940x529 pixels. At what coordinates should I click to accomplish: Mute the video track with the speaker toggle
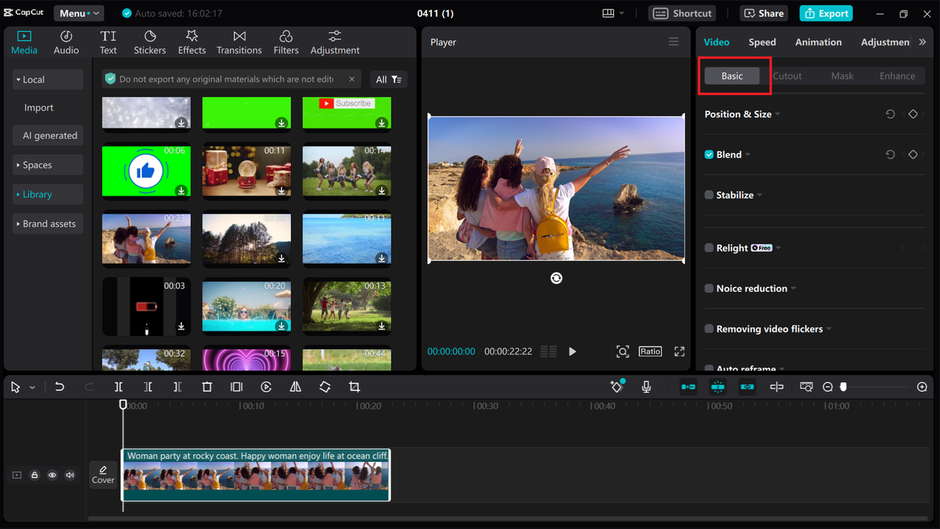(70, 475)
